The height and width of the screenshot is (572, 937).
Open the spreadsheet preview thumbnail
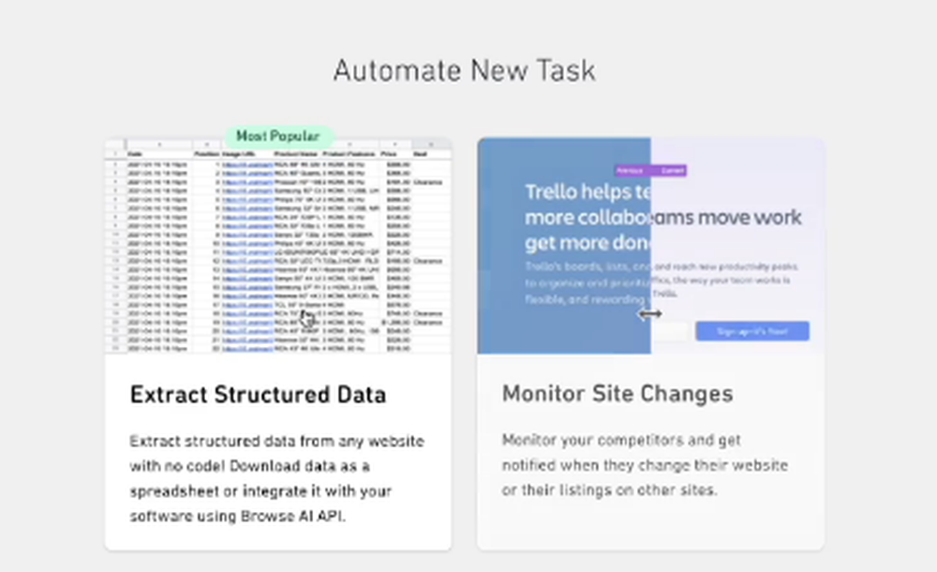(x=278, y=244)
